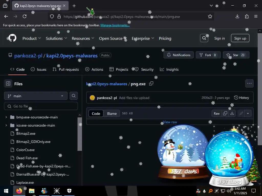This screenshot has height=196, width=262.
Task: Switch to main branch dropdown
Action: pos(36,96)
